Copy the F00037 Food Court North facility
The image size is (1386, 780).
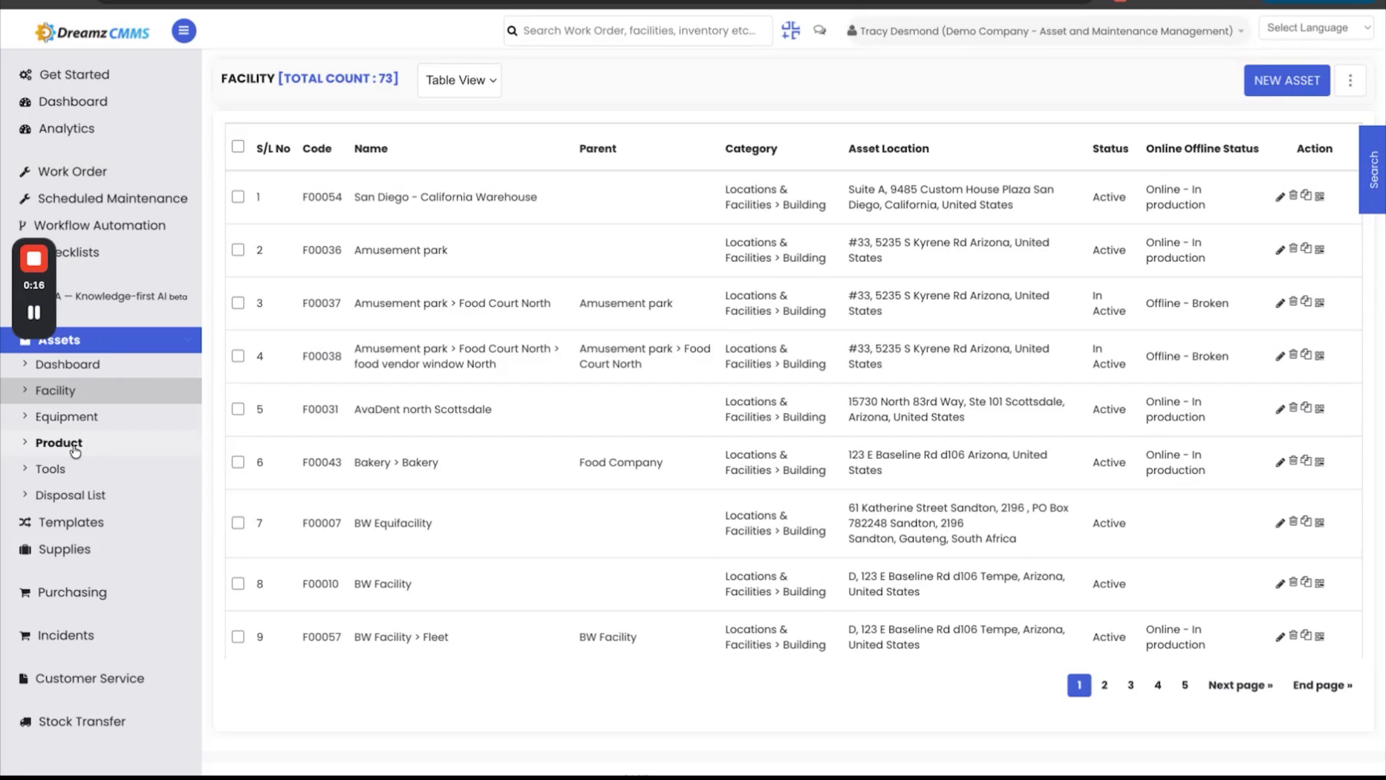(x=1306, y=302)
